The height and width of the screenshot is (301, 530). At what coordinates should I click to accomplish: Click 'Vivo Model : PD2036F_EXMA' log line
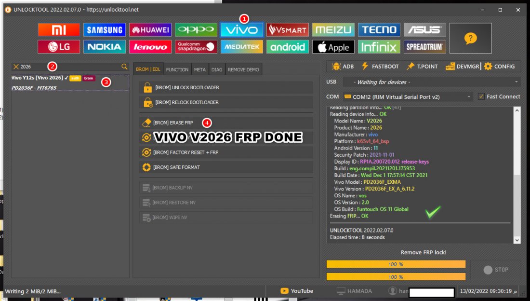click(368, 182)
